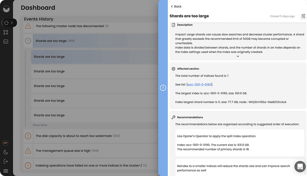Viewport: 307px width, 176px height.
Task: Open the acc-1001-0-0190 index link
Action: click(x=199, y=85)
